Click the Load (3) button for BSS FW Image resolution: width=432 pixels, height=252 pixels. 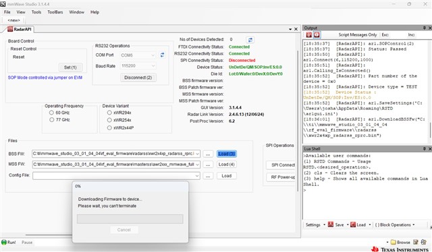(x=227, y=154)
